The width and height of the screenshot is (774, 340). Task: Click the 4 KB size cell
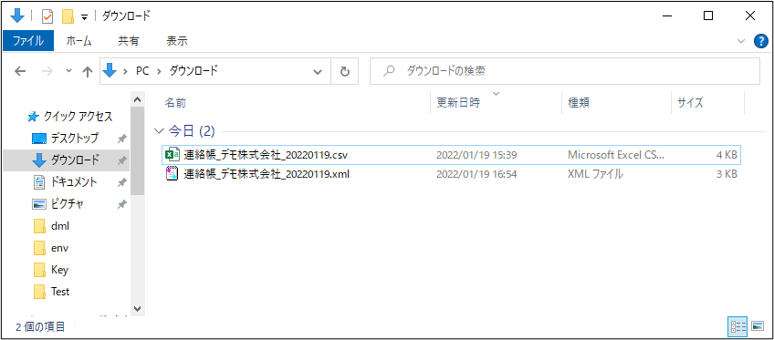pos(727,155)
